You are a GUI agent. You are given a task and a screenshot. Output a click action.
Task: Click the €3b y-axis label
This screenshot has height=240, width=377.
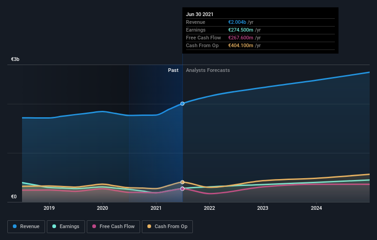click(x=15, y=59)
